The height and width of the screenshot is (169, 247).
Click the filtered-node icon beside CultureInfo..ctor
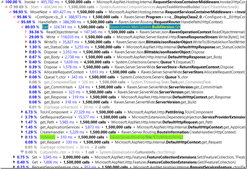click(x=22, y=152)
